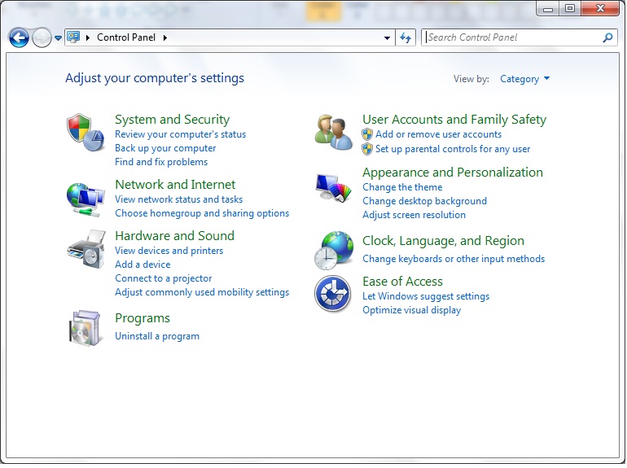Click the Network and Internet globe icon
Viewport: 627px width, 468px height.
[85, 200]
